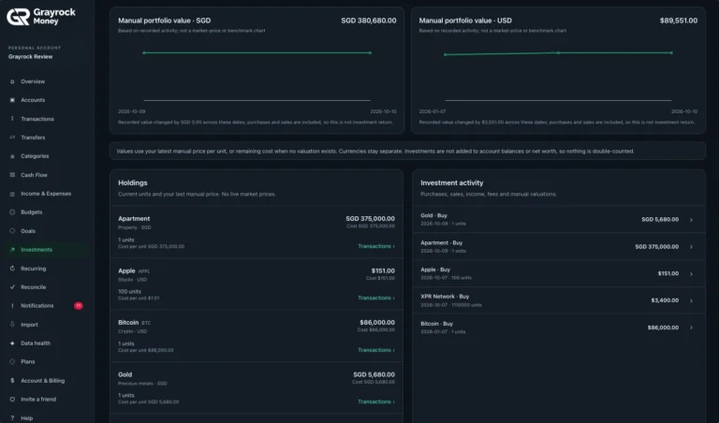This screenshot has height=423, width=719.
Task: Expand the Gold Buy activity chevron
Action: tap(691, 220)
